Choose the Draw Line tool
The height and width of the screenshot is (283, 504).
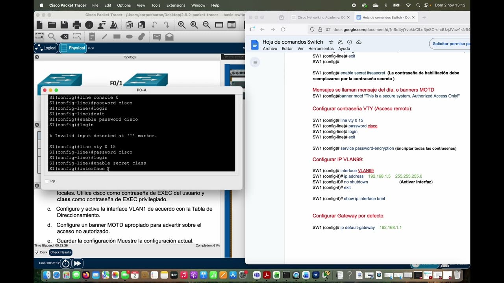[x=104, y=37]
